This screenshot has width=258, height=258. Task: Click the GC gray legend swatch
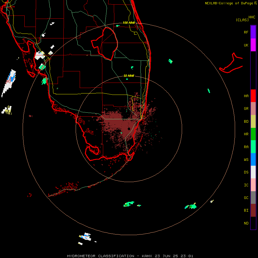point(253,198)
